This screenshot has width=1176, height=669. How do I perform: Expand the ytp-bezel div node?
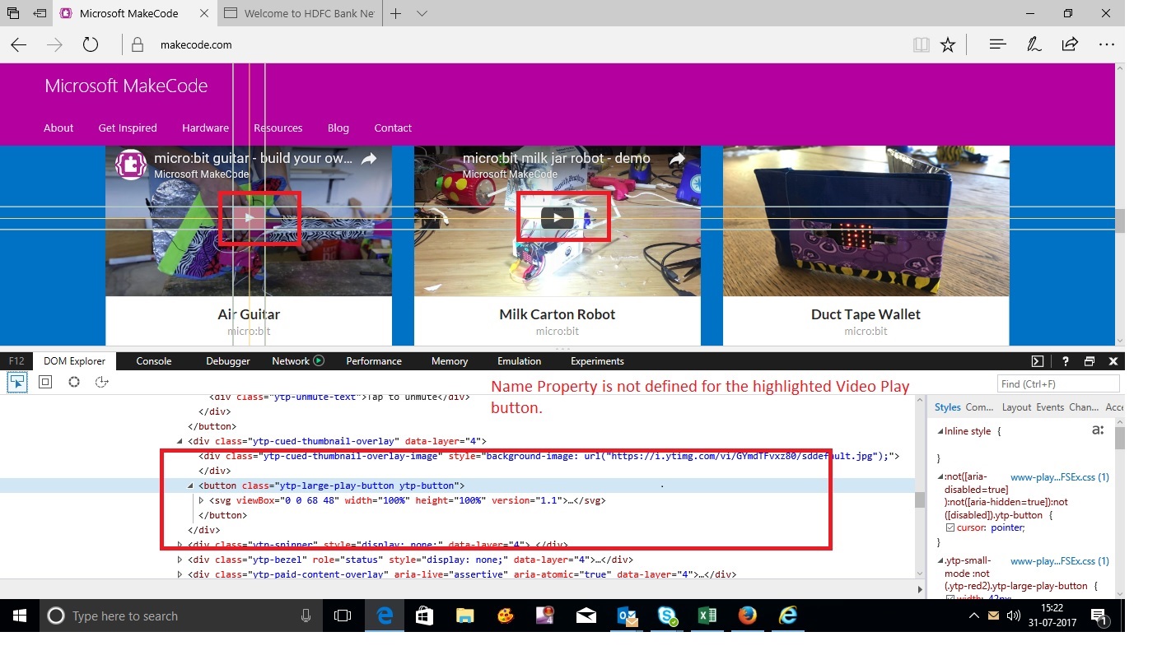[x=180, y=560]
